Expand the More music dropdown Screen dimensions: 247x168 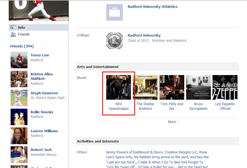pos(173,122)
